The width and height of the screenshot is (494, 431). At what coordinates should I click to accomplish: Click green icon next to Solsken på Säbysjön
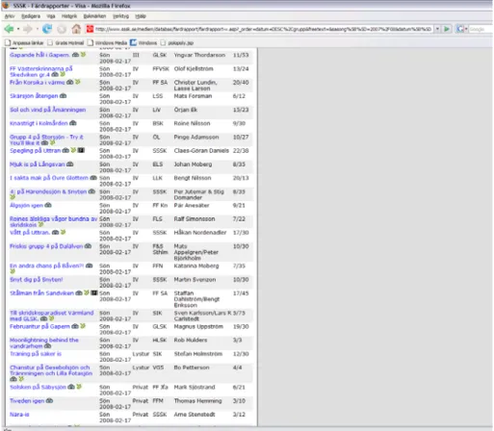point(79,387)
